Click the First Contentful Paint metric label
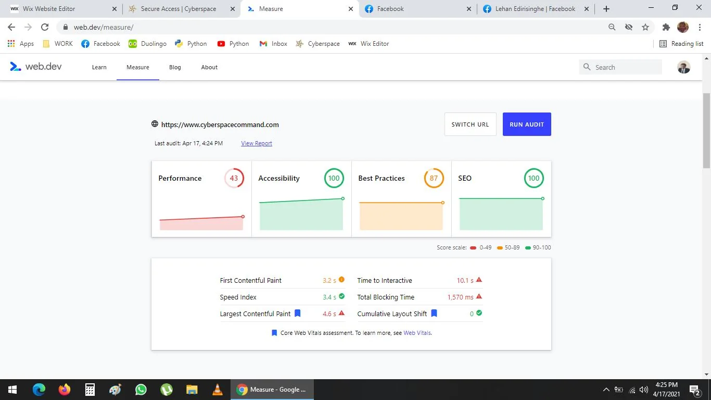711x400 pixels. coord(250,280)
